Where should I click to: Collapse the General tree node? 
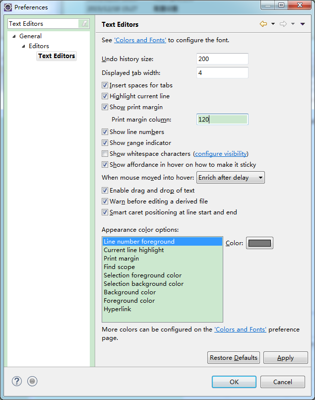(x=14, y=37)
